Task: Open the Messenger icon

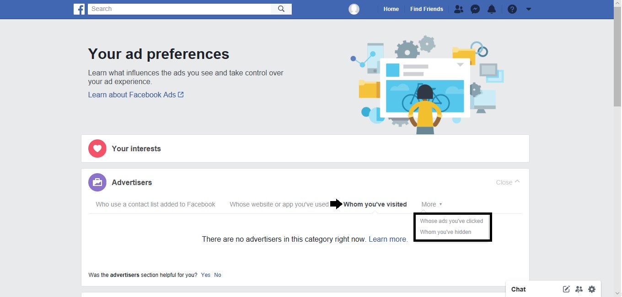Action: [x=475, y=9]
